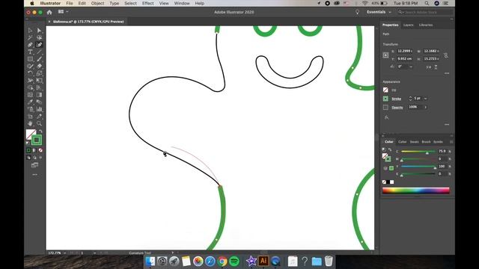Image resolution: width=479 pixels, height=269 pixels.
Task: Open Google Chrome from the Dock
Action: click(222, 262)
